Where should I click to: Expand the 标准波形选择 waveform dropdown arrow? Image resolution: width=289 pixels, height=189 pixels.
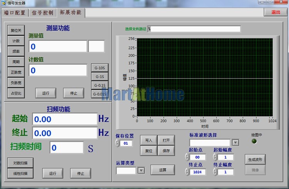point(235,143)
